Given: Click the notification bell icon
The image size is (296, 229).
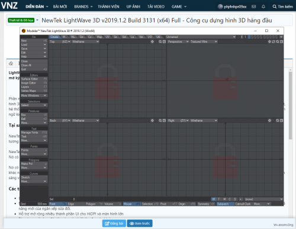Looking at the screenshot, I should point(263,7).
